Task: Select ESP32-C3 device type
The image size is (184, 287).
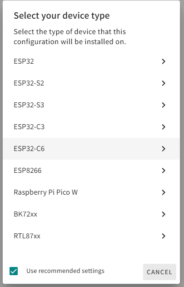Action: click(x=91, y=126)
